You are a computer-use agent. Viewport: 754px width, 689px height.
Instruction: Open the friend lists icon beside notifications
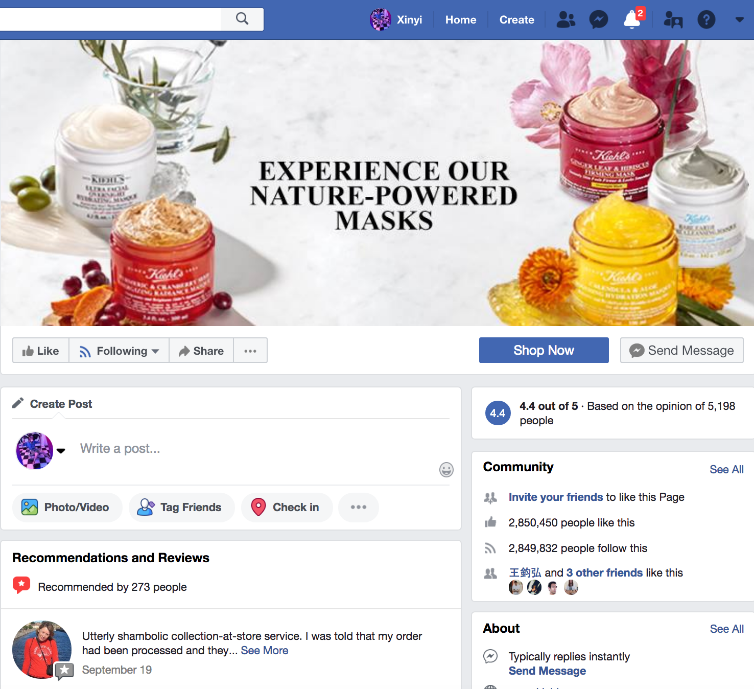click(673, 19)
